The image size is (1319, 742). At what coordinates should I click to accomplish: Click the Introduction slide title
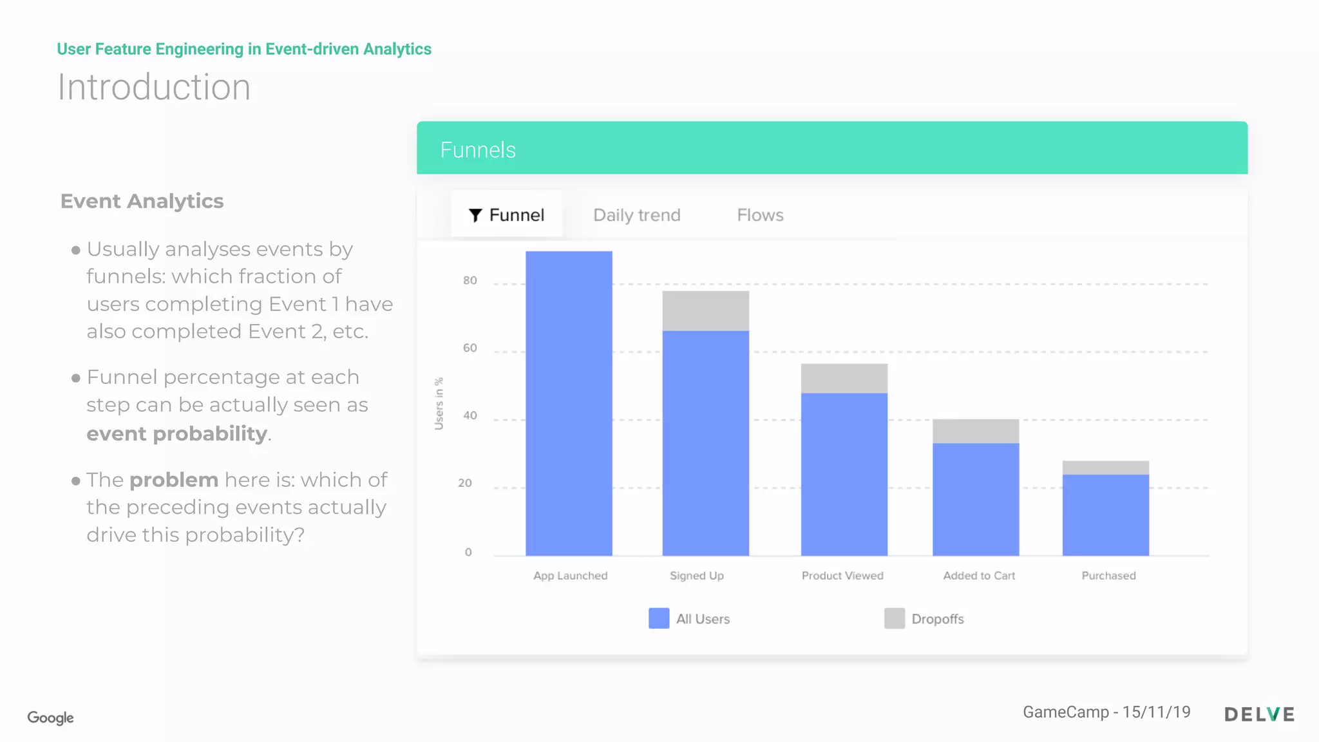(x=154, y=87)
